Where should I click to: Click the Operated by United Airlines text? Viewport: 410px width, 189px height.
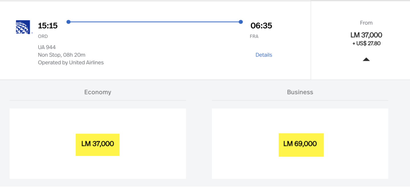[x=71, y=62]
